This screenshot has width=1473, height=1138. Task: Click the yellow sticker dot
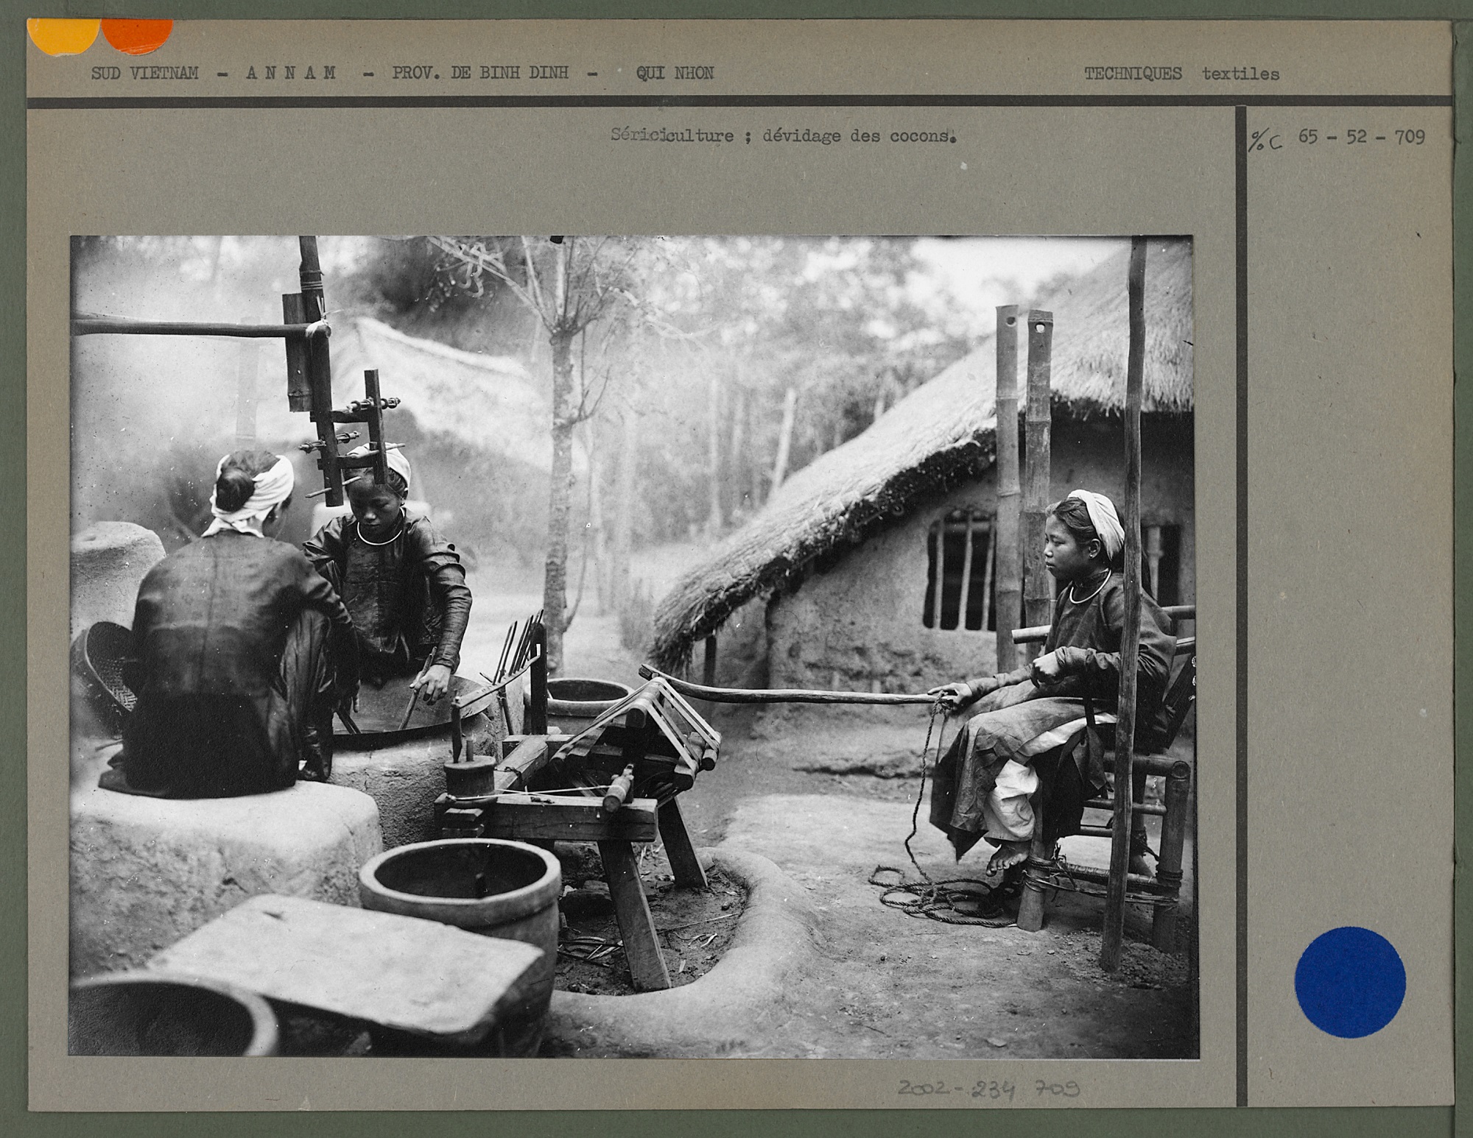click(x=63, y=34)
